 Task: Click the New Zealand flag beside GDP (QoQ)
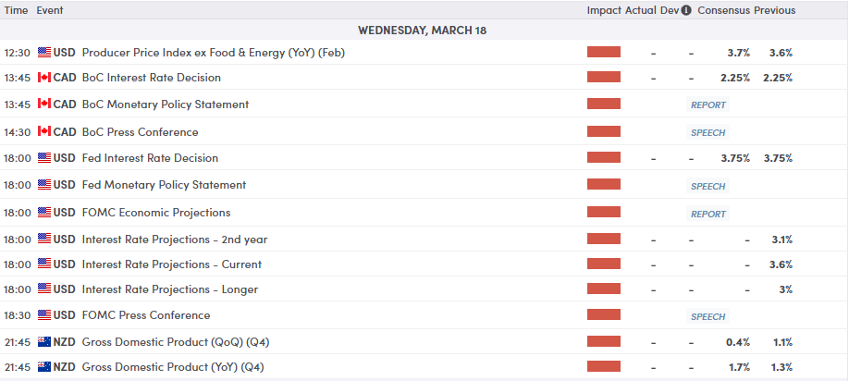click(44, 342)
